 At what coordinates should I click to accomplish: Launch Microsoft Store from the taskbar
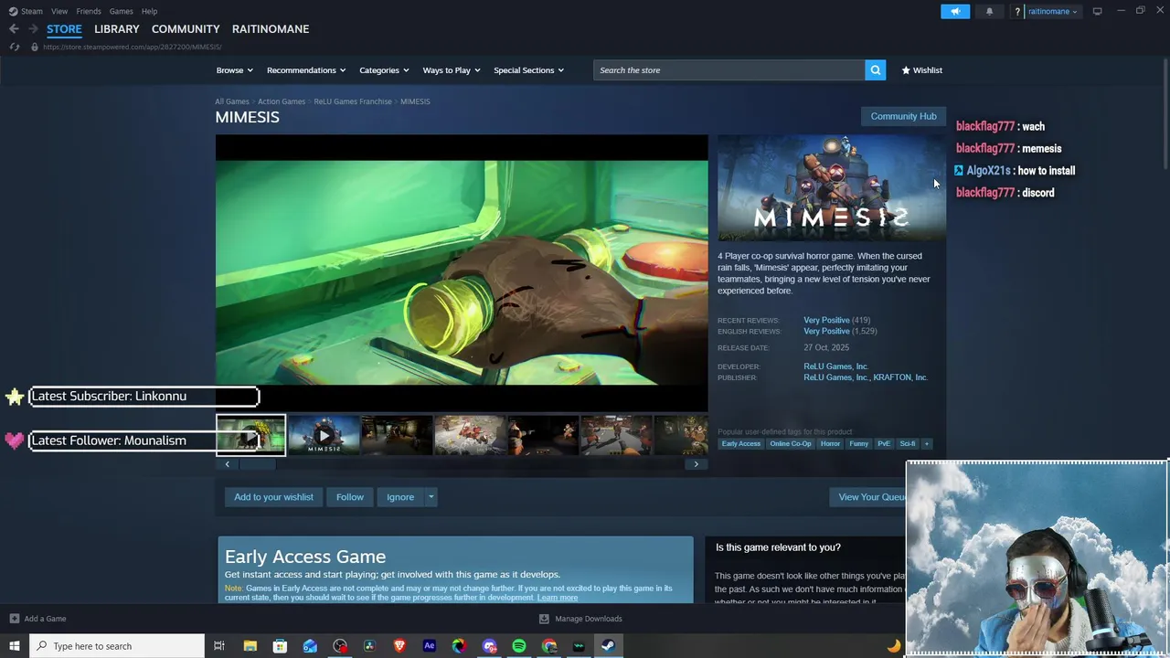pyautogui.click(x=280, y=646)
